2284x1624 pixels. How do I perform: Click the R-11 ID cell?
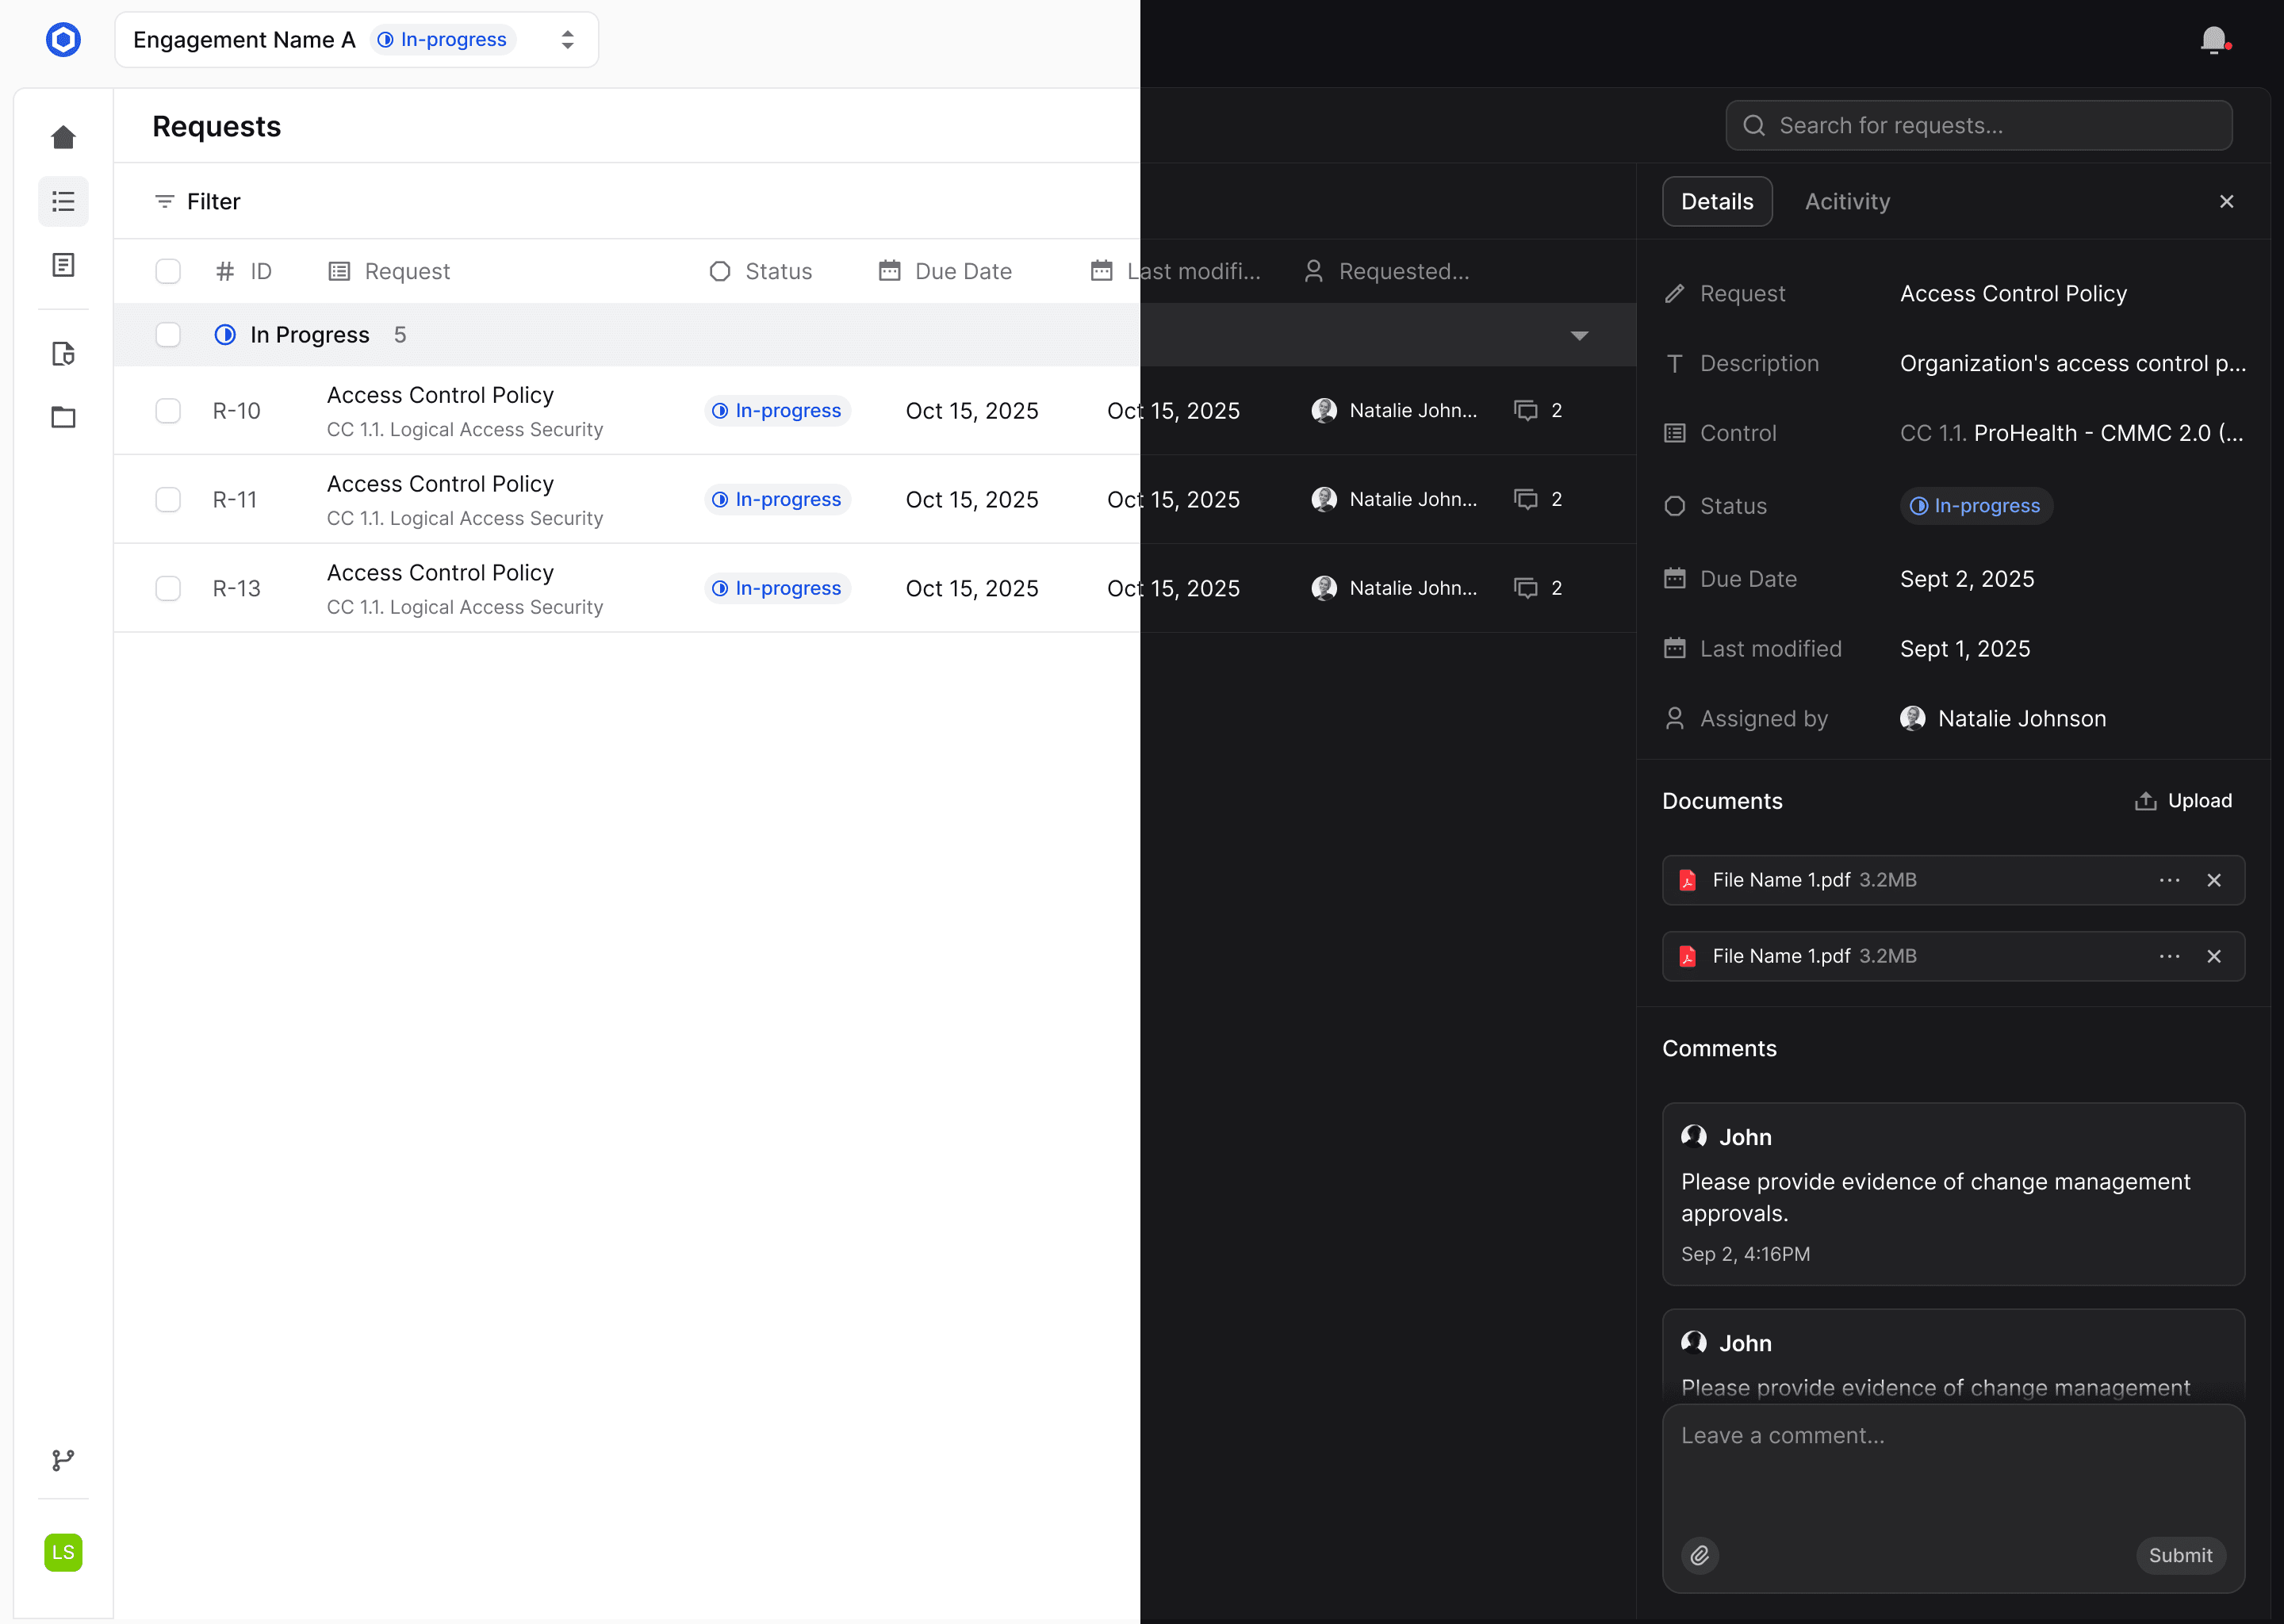coord(235,500)
